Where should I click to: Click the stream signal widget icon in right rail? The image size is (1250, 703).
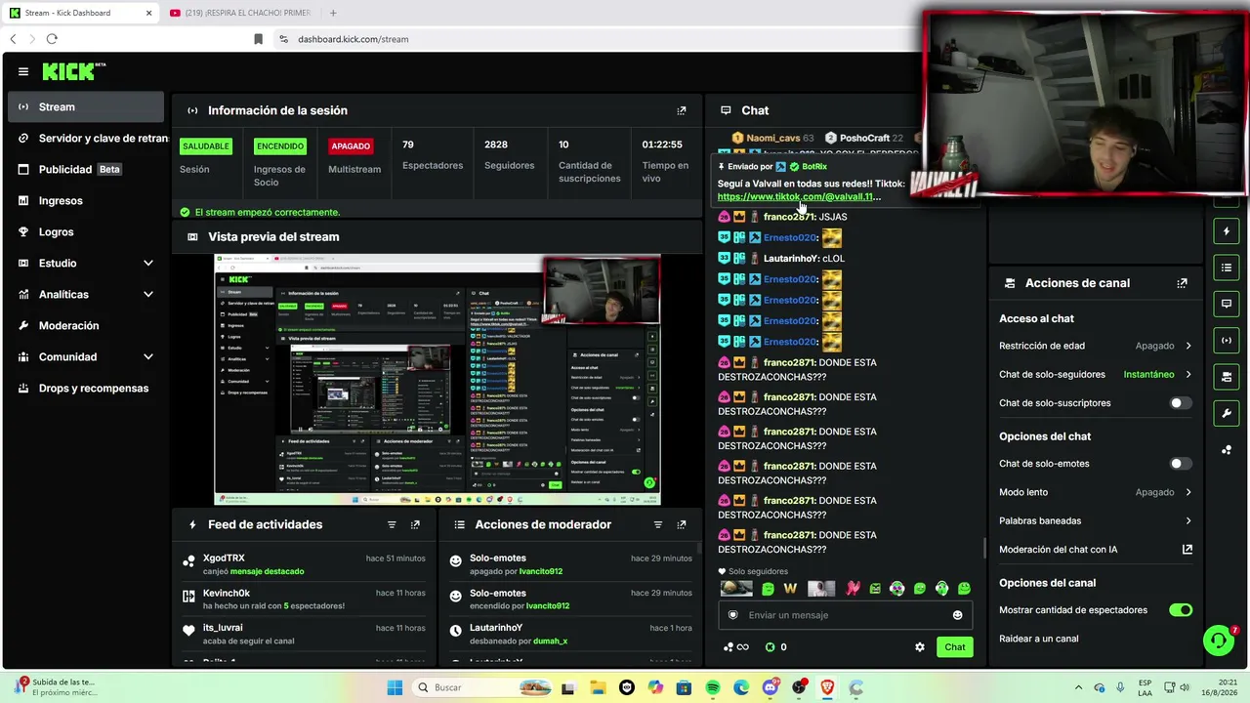[1227, 340]
